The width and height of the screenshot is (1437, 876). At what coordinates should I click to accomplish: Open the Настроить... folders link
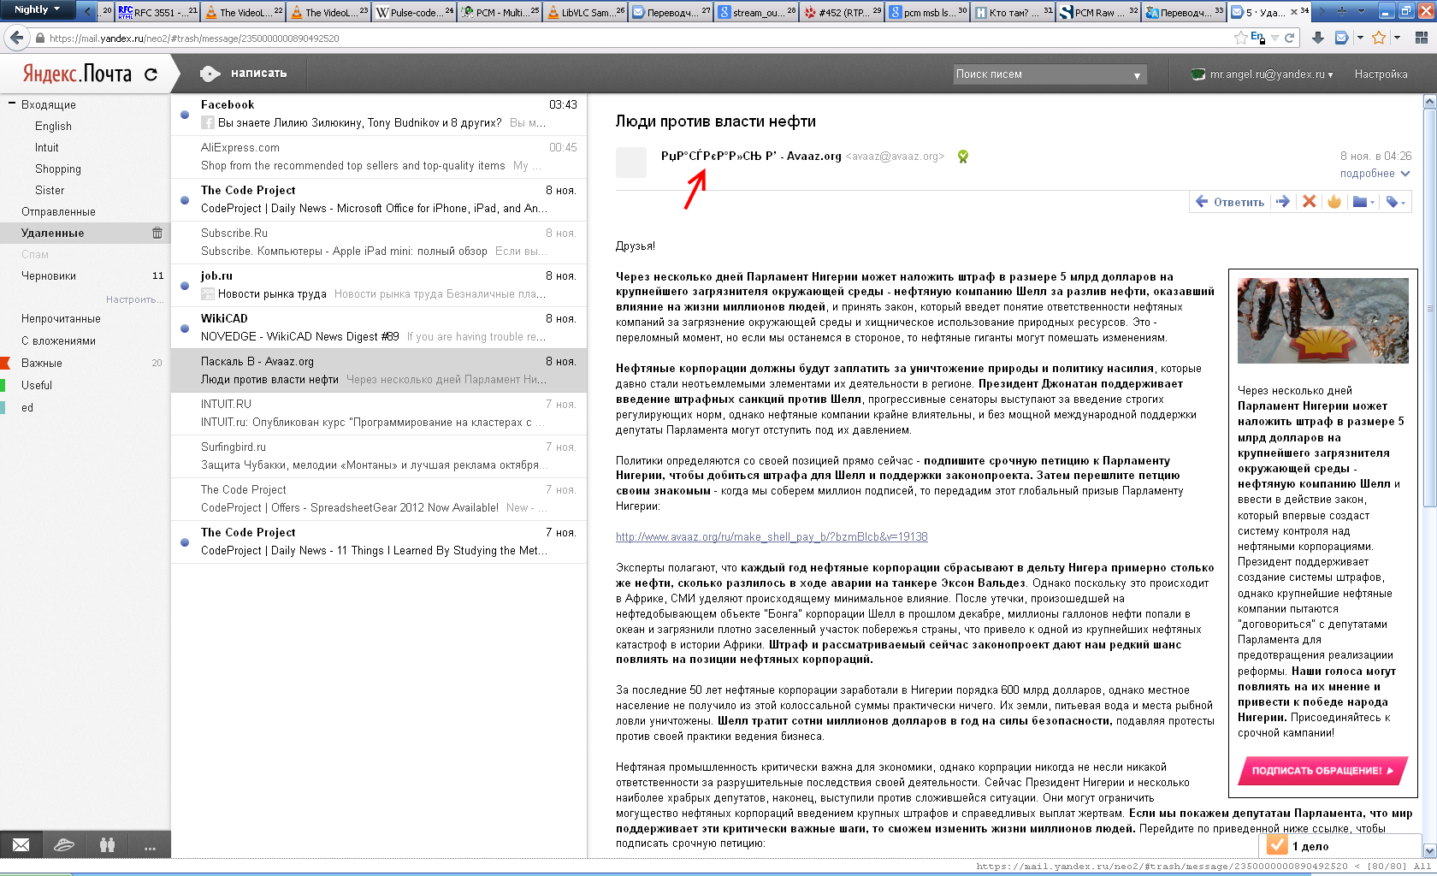click(x=134, y=299)
